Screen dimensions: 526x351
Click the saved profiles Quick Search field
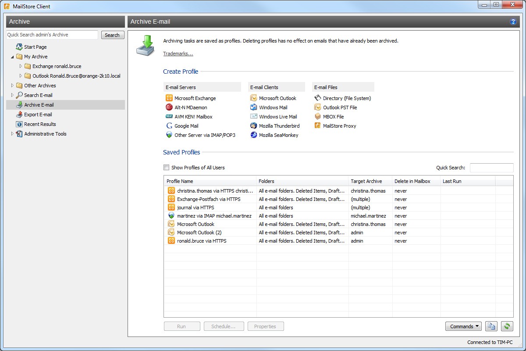(491, 168)
